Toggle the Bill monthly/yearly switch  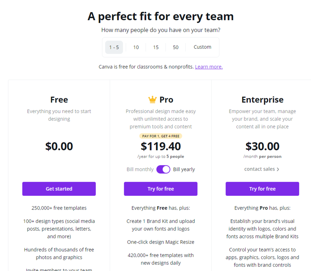click(163, 169)
